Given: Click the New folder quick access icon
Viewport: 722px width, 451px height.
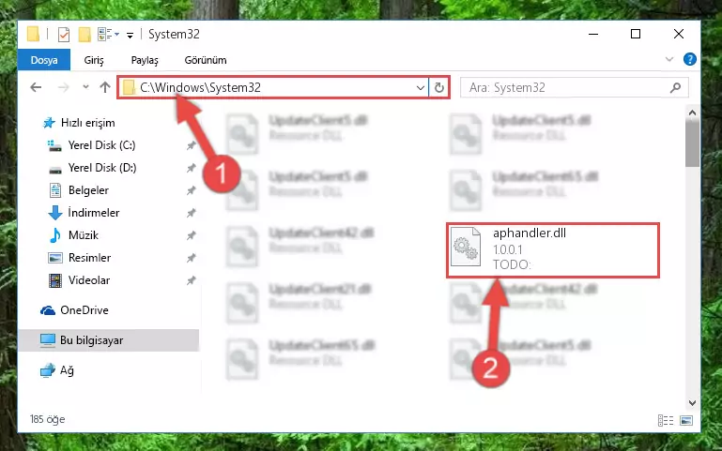Looking at the screenshot, I should [x=84, y=35].
